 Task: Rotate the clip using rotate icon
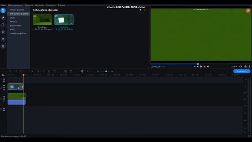click(38, 71)
